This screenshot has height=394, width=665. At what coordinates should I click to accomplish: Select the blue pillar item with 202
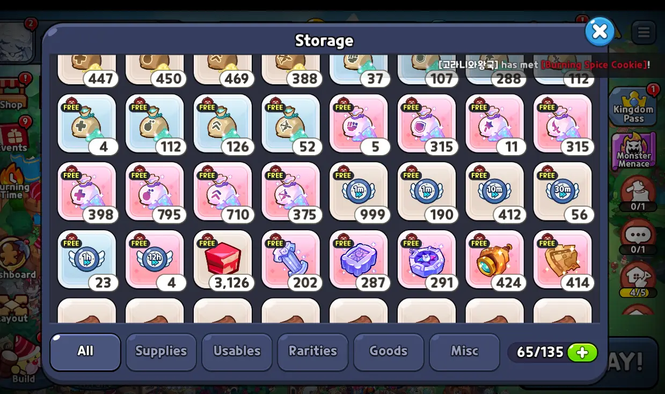291,260
